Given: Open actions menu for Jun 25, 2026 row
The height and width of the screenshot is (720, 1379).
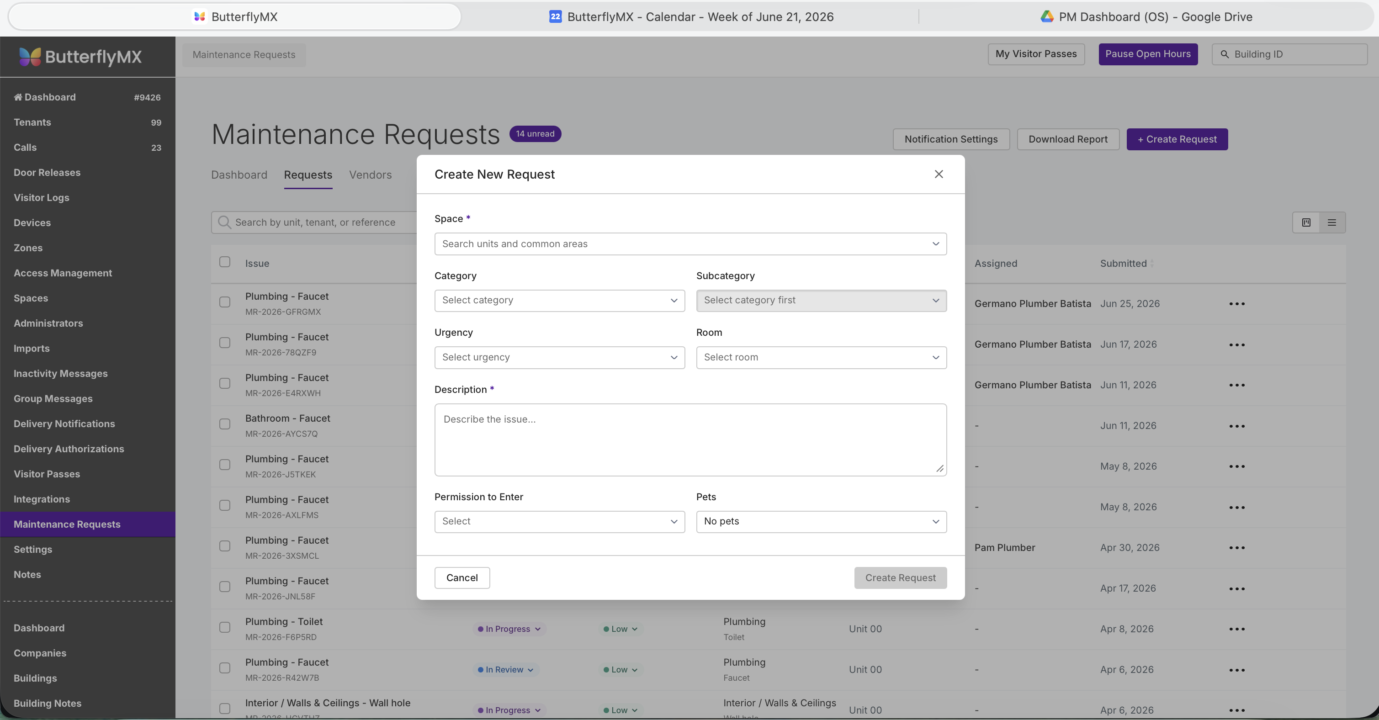Looking at the screenshot, I should coord(1236,303).
